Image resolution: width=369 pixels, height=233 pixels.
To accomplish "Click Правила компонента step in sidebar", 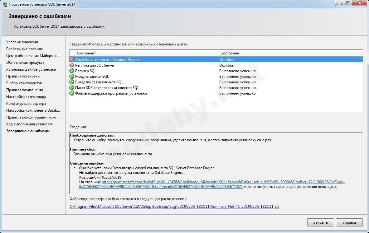I will 24,90.
